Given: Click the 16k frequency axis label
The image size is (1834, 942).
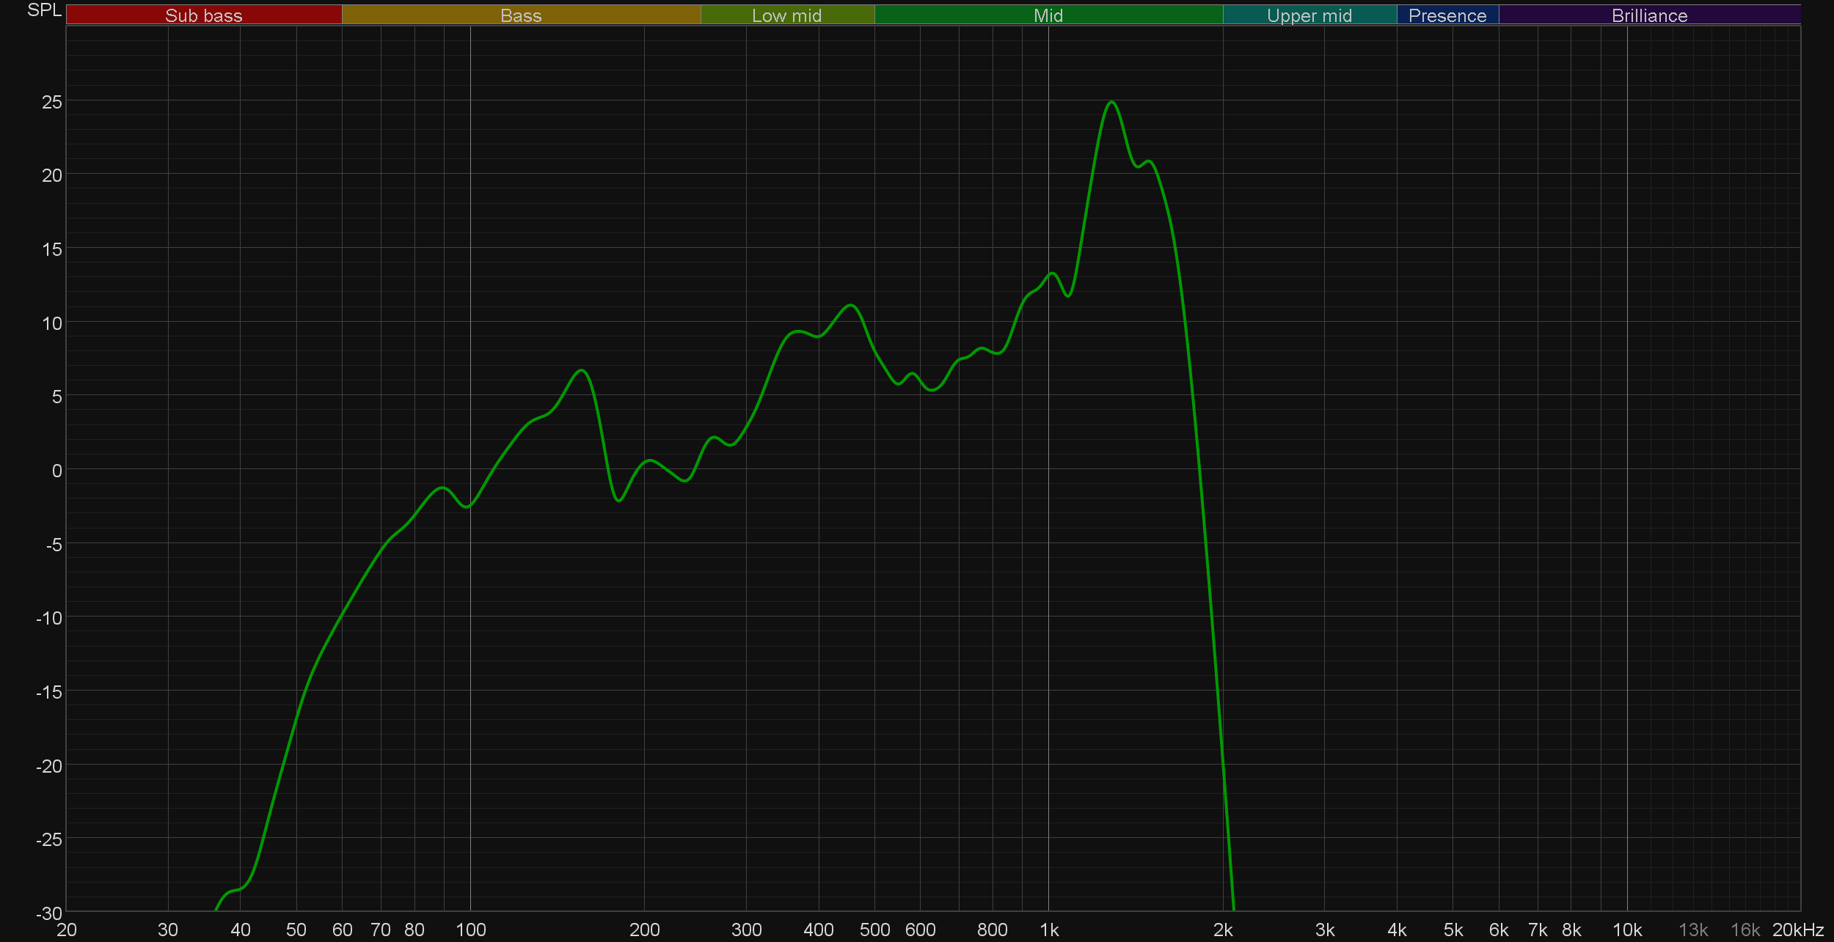Looking at the screenshot, I should [1745, 930].
